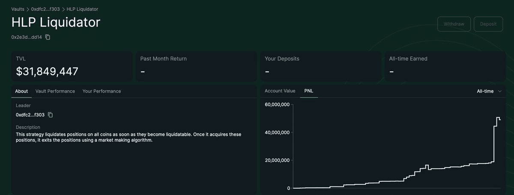Click the leader address under Leader

(x=30, y=115)
